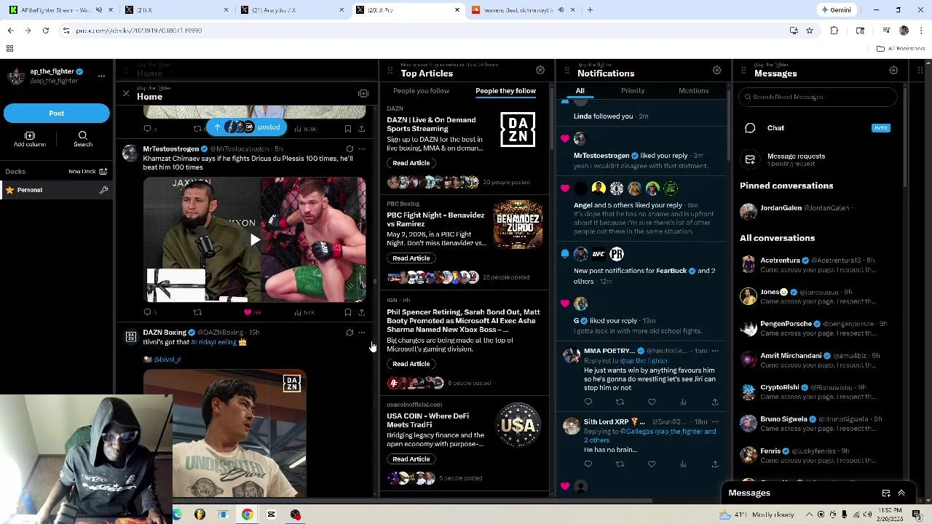Open conversation with Acetrentura

(818, 264)
